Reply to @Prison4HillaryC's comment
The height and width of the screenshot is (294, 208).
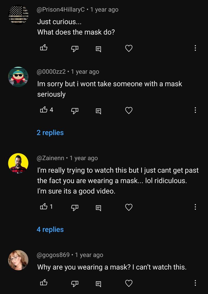[x=98, y=49]
